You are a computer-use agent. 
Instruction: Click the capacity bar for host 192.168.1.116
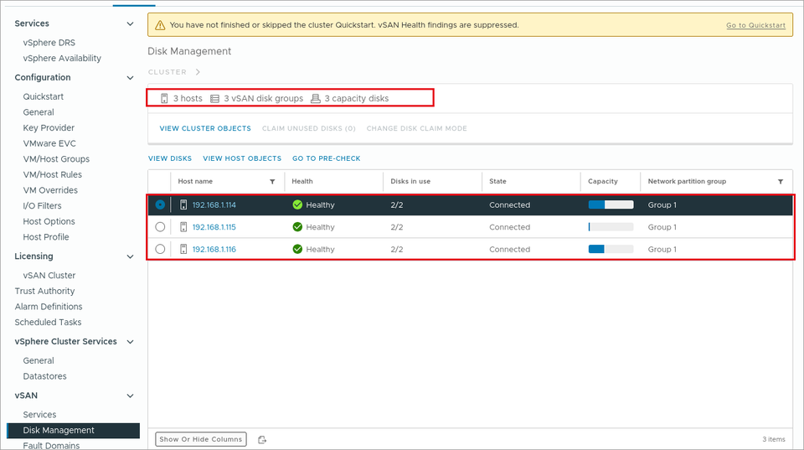click(611, 249)
